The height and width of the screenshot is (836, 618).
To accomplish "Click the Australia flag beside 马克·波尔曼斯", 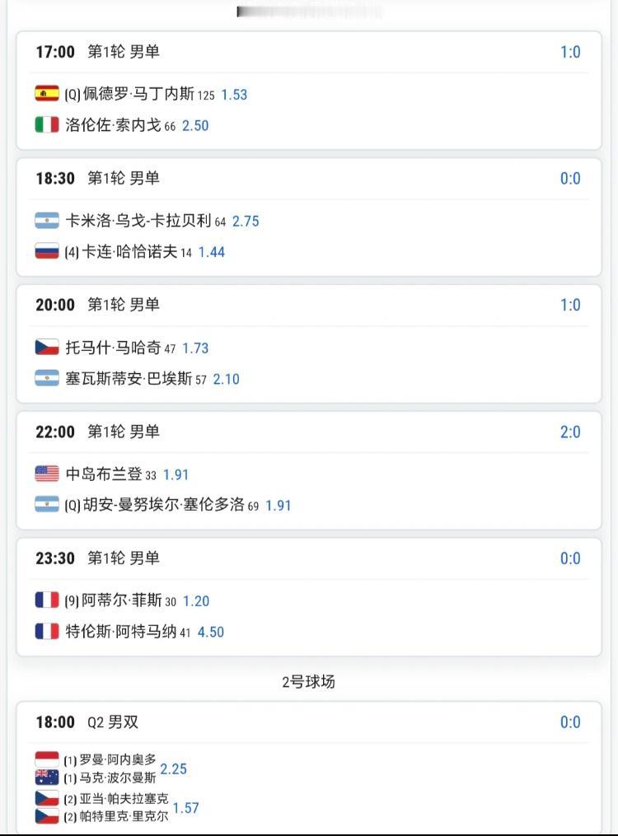I will point(46,777).
